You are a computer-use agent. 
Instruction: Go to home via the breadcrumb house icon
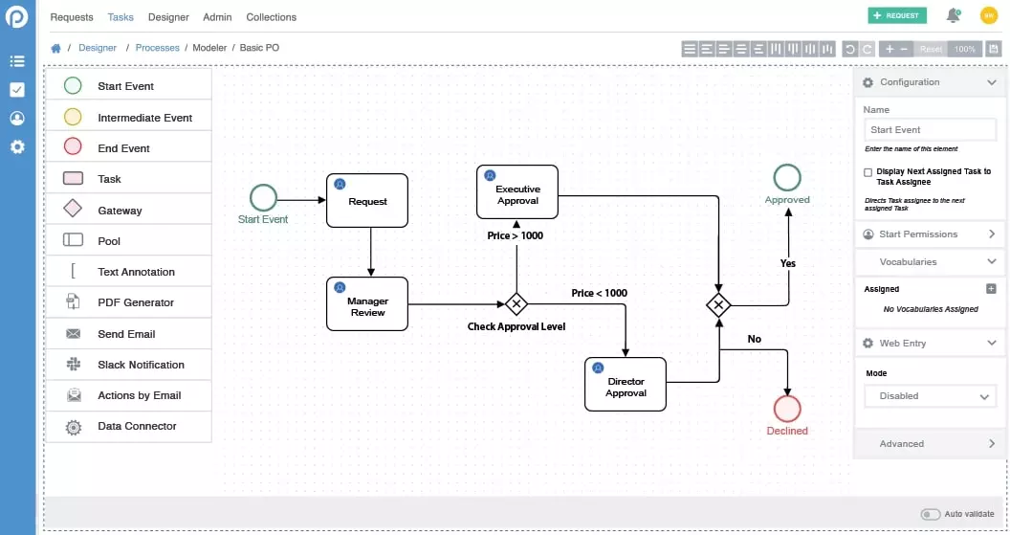(x=56, y=49)
